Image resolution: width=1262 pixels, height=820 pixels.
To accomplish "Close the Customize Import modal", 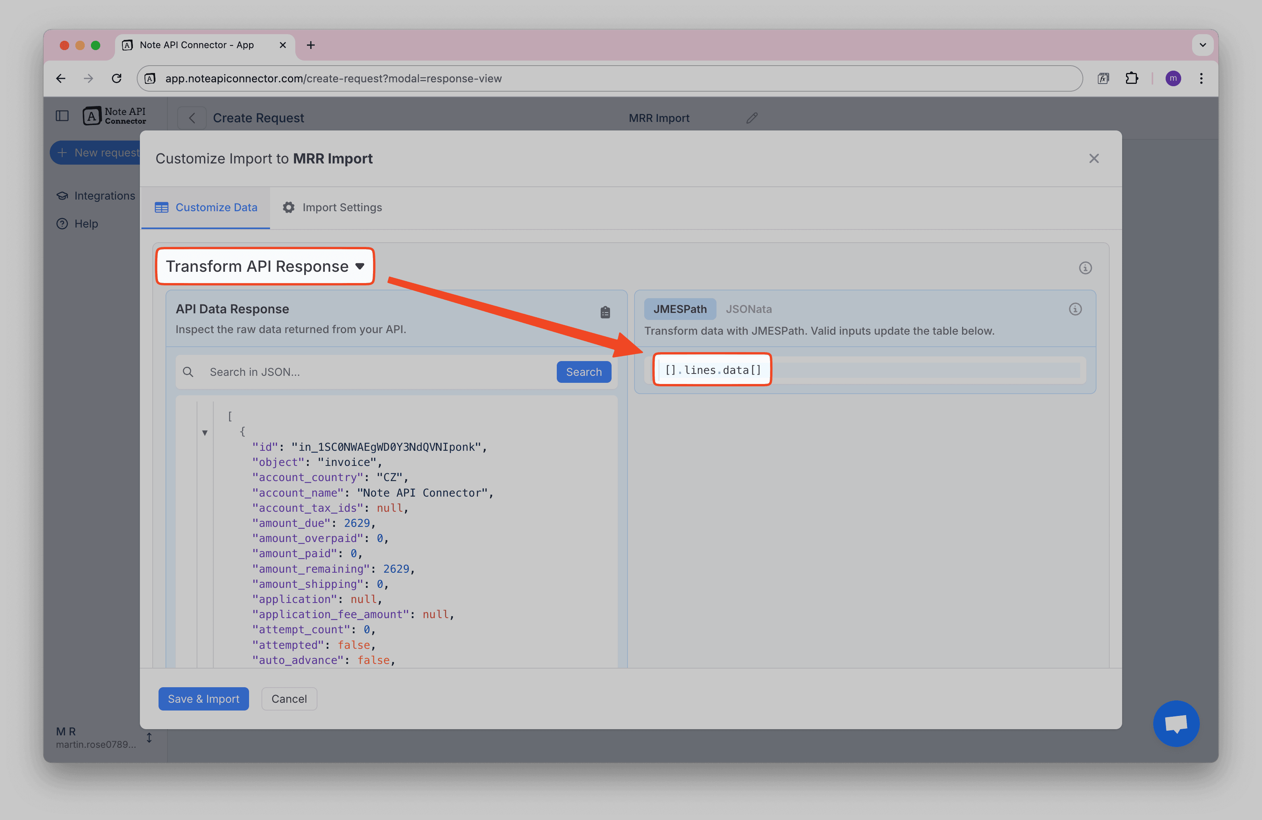I will 1093,158.
